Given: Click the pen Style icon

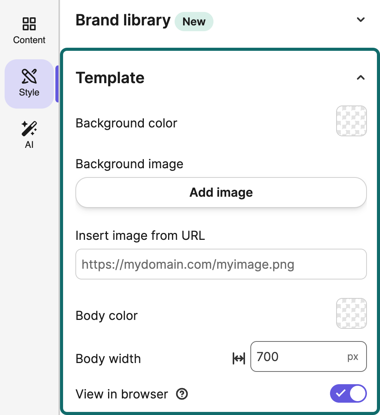Looking at the screenshot, I should tap(29, 76).
